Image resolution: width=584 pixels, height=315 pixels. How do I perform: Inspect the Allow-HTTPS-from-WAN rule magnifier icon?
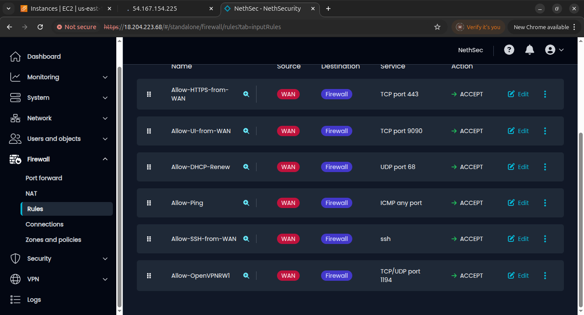(x=246, y=94)
